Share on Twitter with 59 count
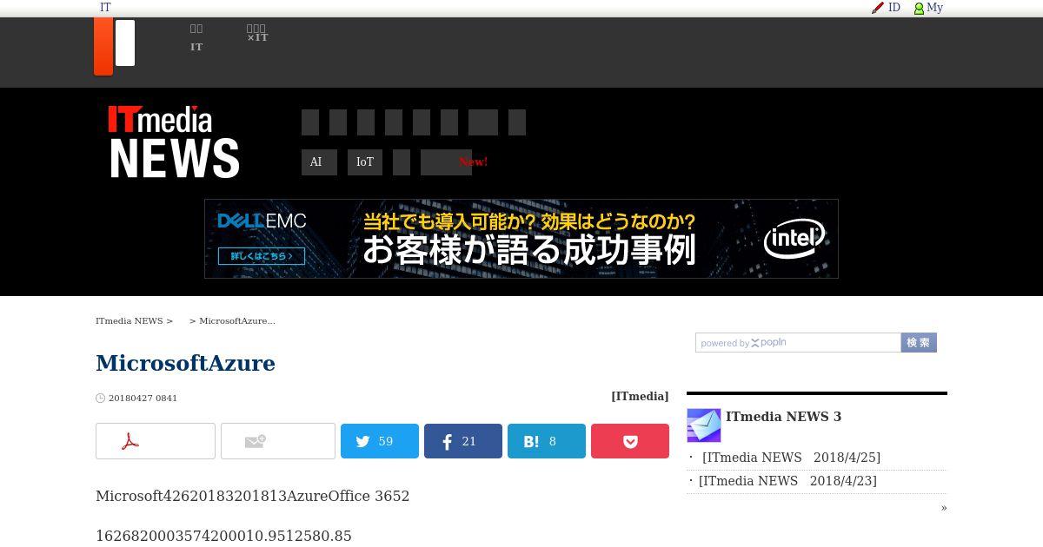 click(x=380, y=441)
